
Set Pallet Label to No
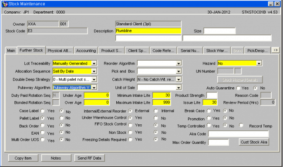(62, 118)
